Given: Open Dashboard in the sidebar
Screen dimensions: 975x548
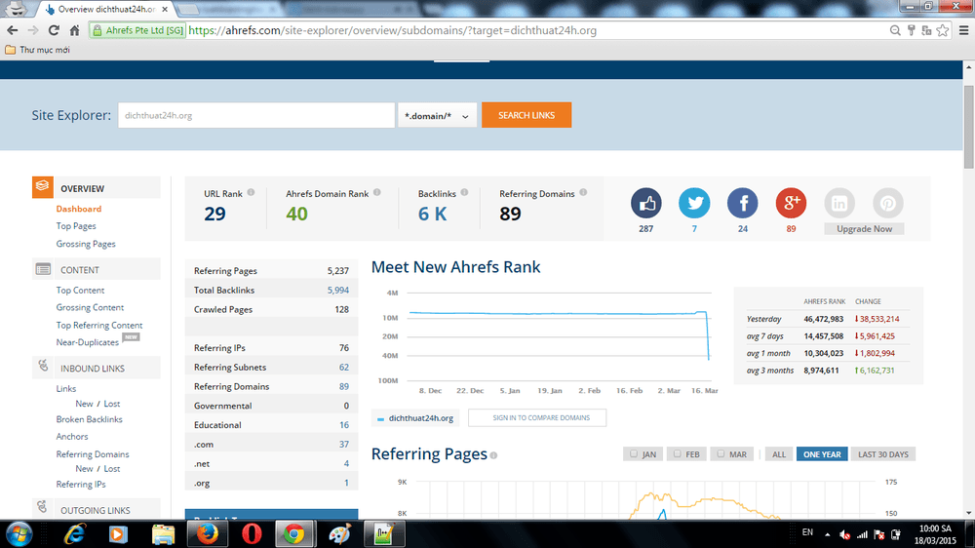Looking at the screenshot, I should click(x=78, y=209).
